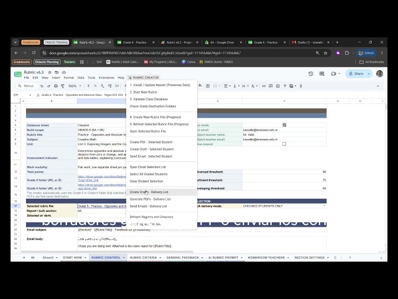398x299 pixels.
Task: Click the create filter funnel icon
Action: (285, 86)
